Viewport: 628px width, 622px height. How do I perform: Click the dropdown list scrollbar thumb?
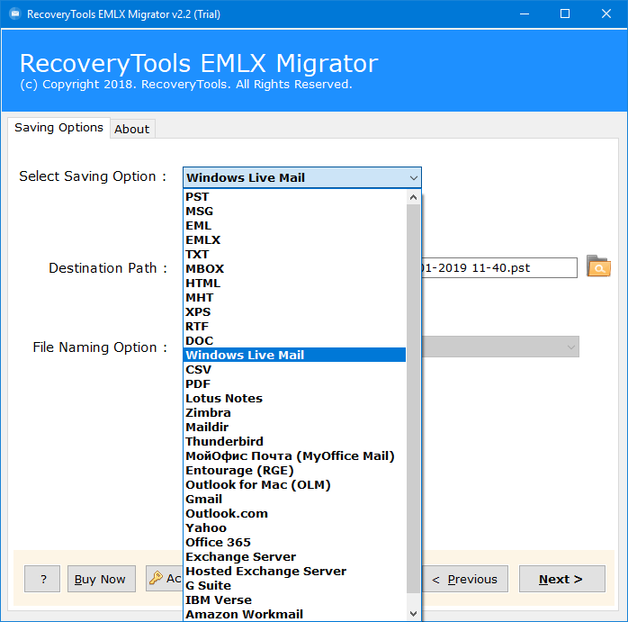click(413, 399)
